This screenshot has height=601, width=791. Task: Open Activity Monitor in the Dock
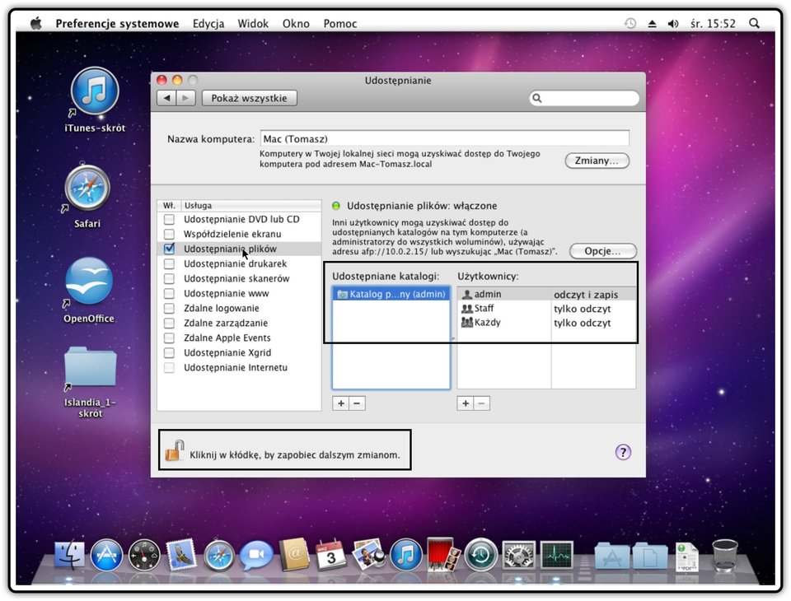pos(556,556)
